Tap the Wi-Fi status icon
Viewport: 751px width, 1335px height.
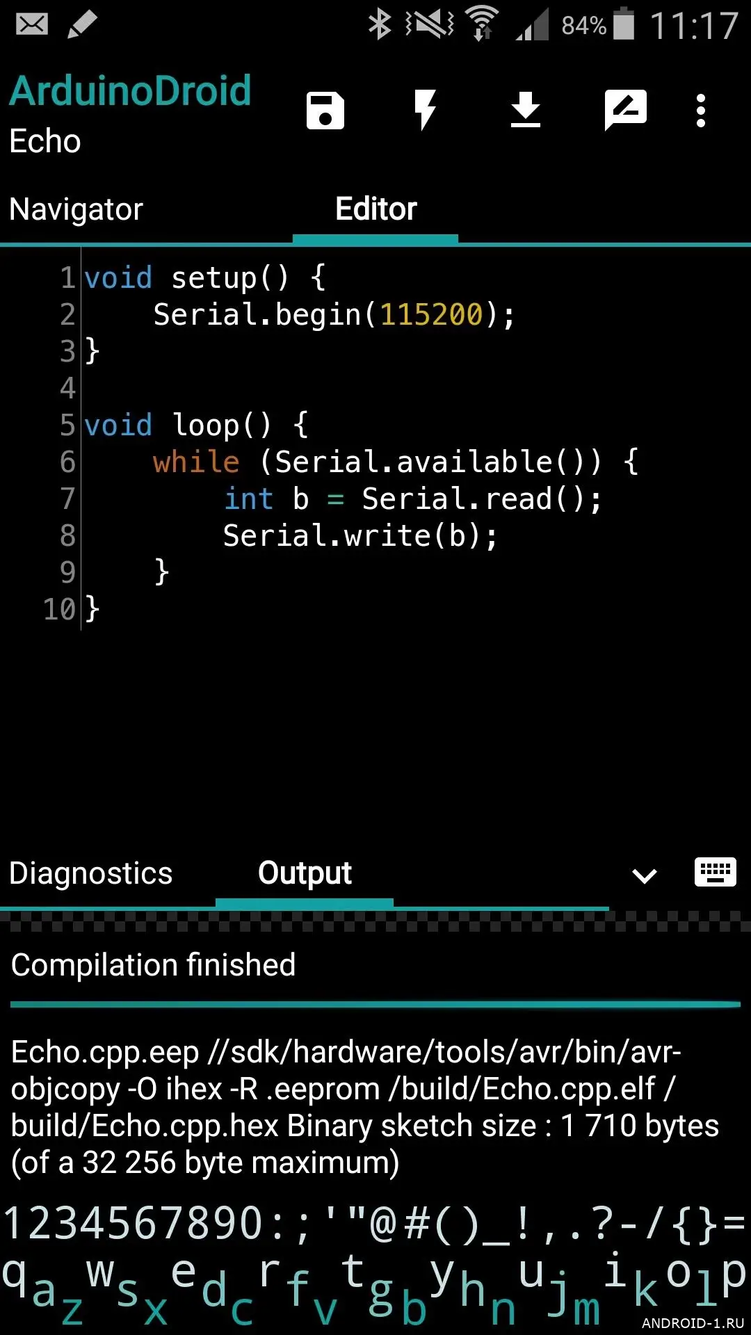481,24
